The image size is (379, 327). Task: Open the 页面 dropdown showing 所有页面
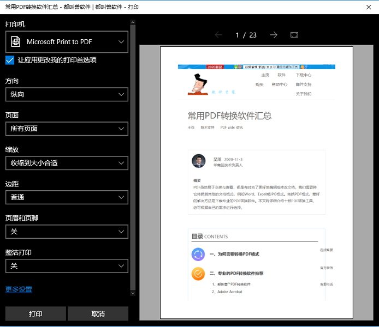point(67,129)
